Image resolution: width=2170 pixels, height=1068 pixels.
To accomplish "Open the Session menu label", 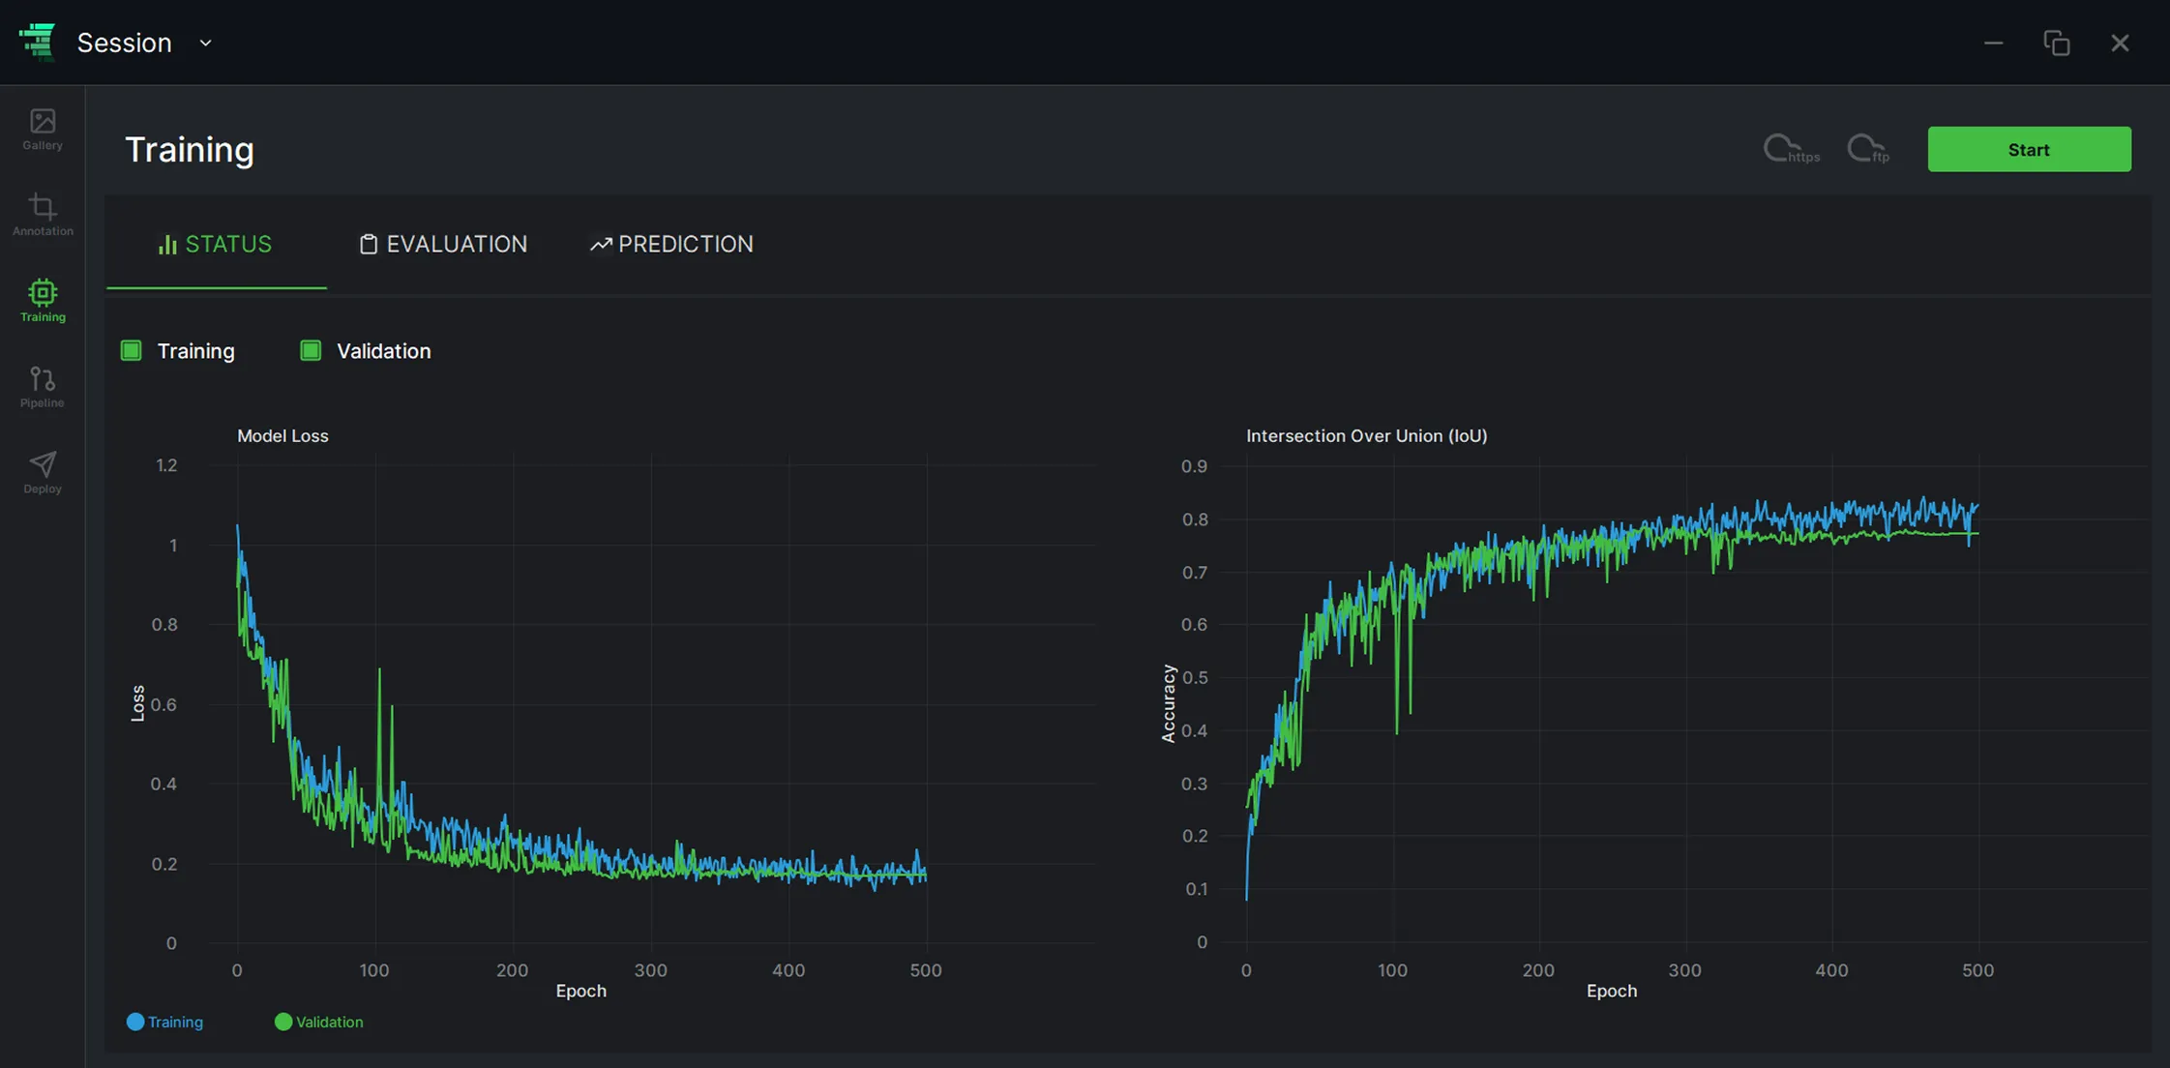I will point(124,43).
